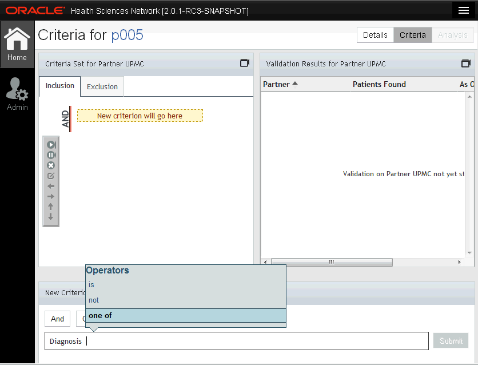Click the scroll up arrow in Validation Results
This screenshot has height=365, width=478.
(469, 97)
